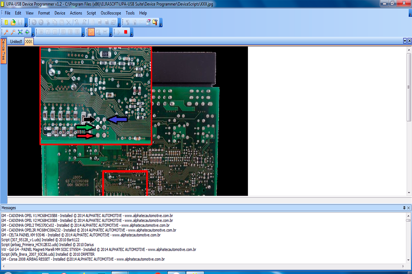This screenshot has height=274, width=412.
Task: Toggle italic text formatting
Action: click(x=48, y=32)
